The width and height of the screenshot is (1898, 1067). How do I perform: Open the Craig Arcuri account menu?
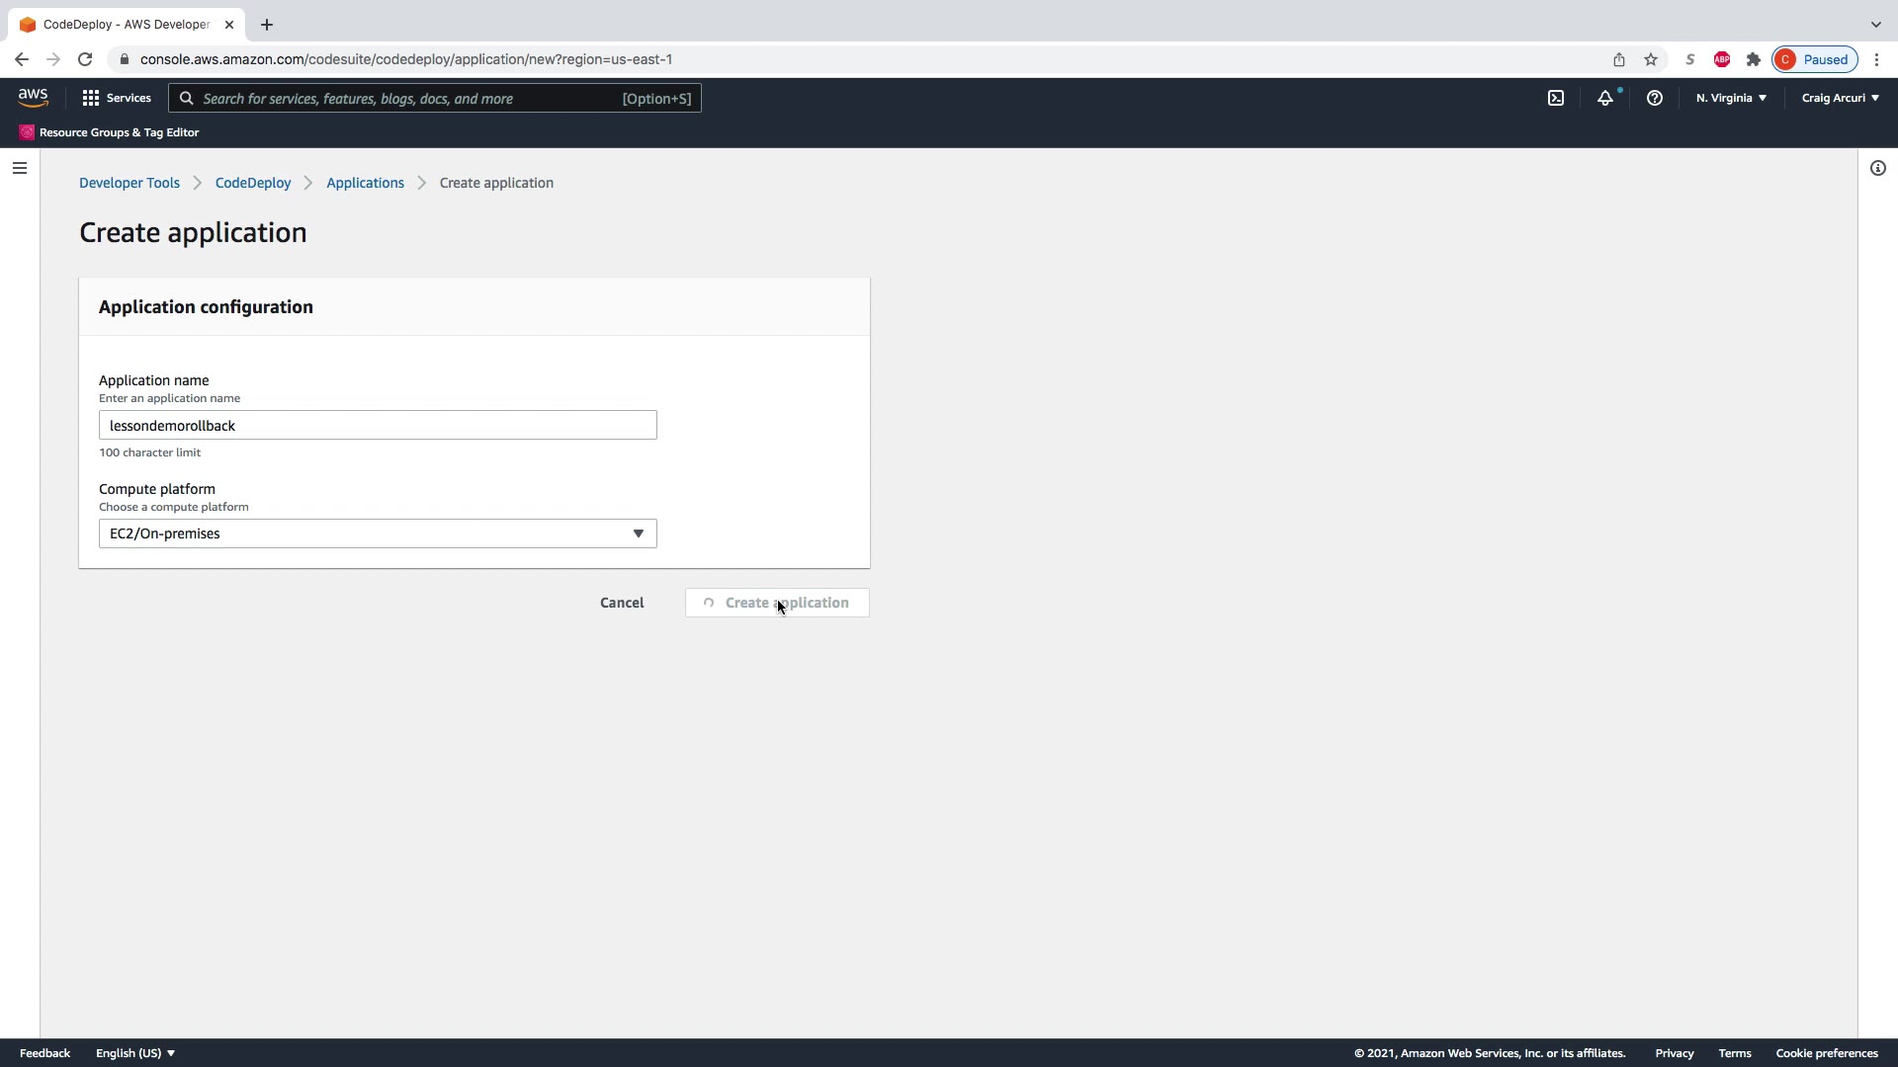click(x=1840, y=98)
